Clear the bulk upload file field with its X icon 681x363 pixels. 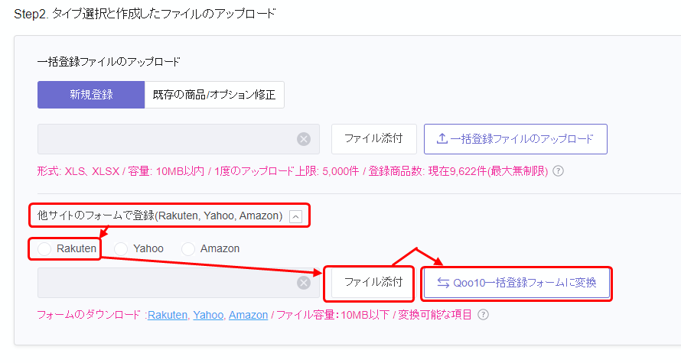click(x=304, y=139)
